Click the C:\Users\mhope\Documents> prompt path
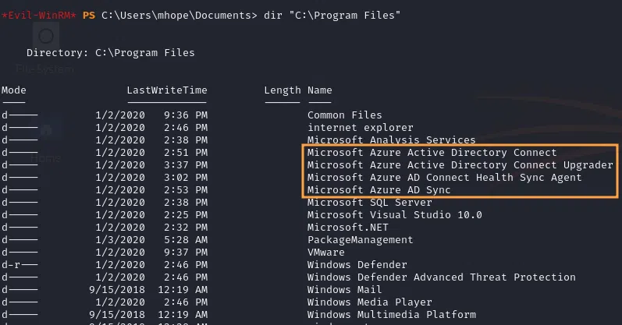The height and width of the screenshot is (325, 622). click(179, 16)
